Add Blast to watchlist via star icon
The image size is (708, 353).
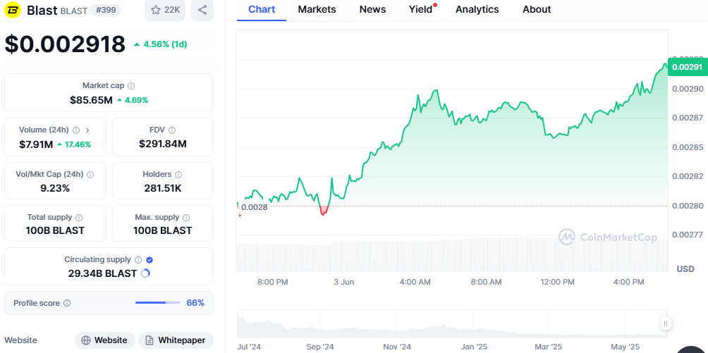click(x=165, y=10)
